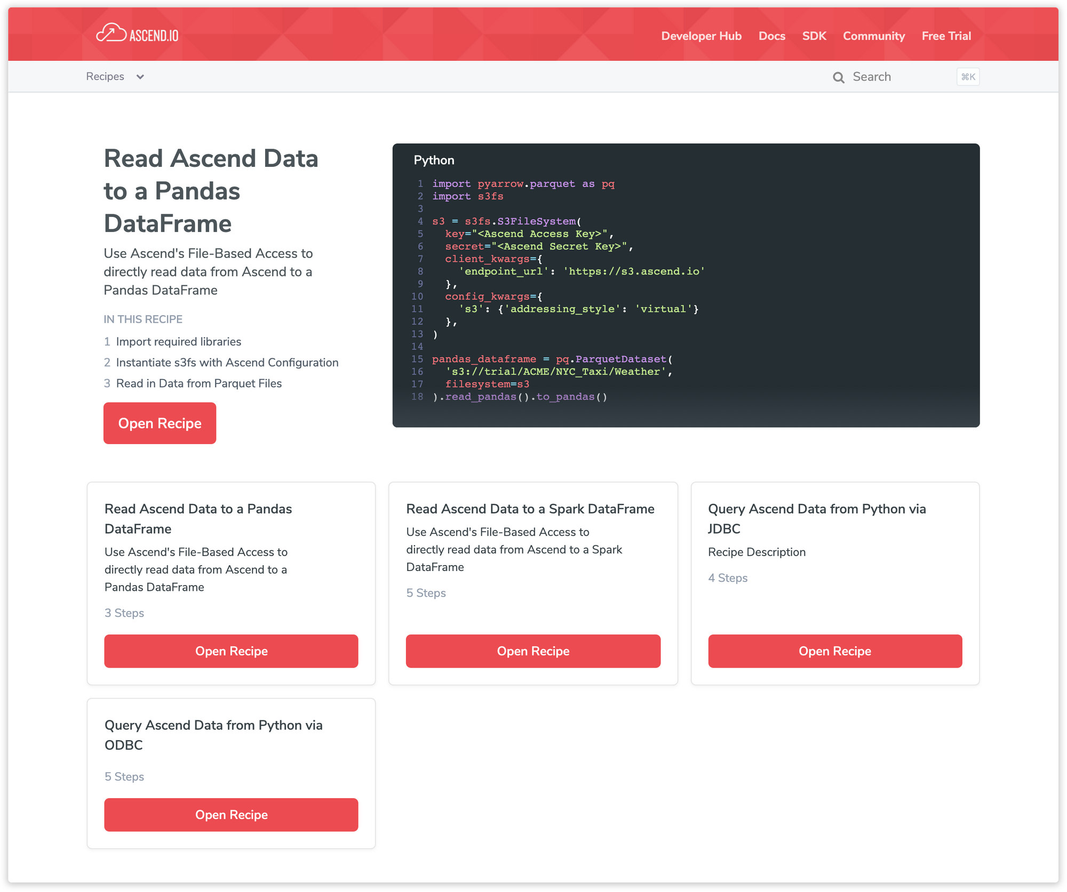Click code line import pyarrow.parquet as pq
1067x892 pixels.
pyautogui.click(x=523, y=183)
